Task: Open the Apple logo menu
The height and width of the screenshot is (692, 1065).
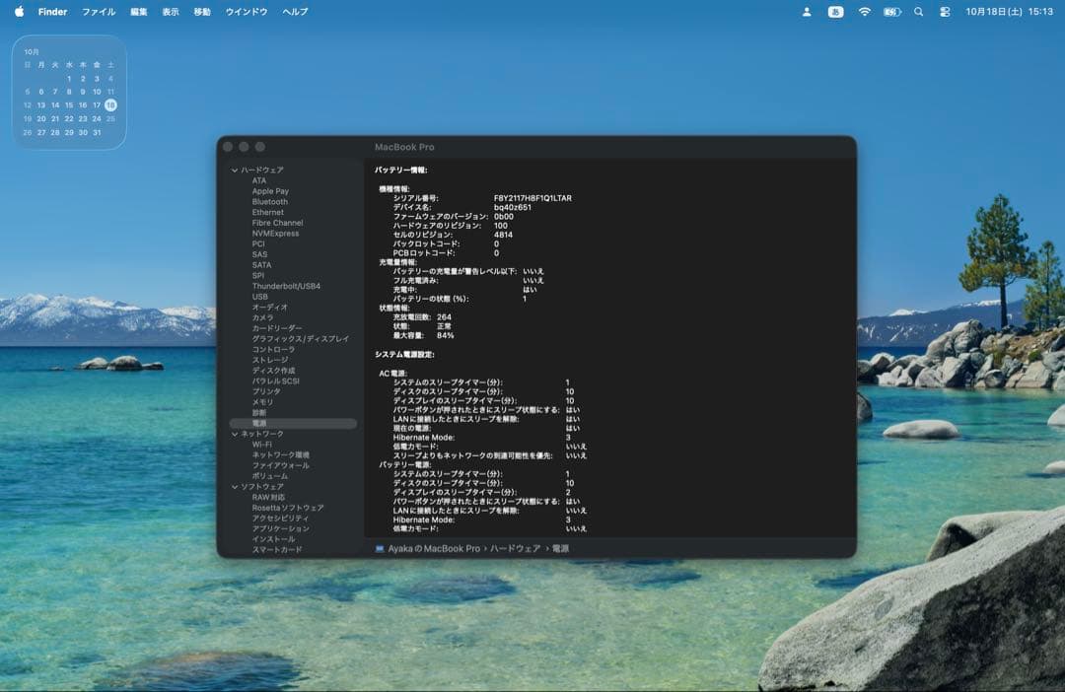Action: 19,12
